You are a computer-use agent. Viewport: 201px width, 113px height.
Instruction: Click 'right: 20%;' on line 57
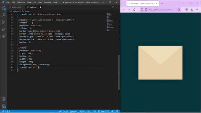[25, 53]
